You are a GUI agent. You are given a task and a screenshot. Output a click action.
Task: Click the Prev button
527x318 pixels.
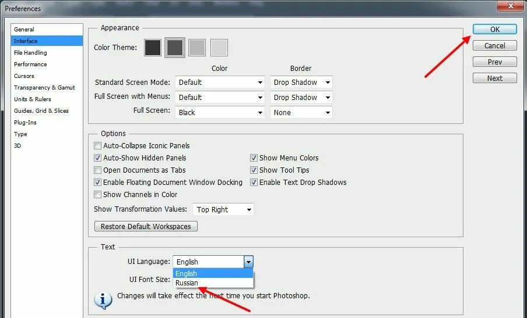(x=495, y=62)
